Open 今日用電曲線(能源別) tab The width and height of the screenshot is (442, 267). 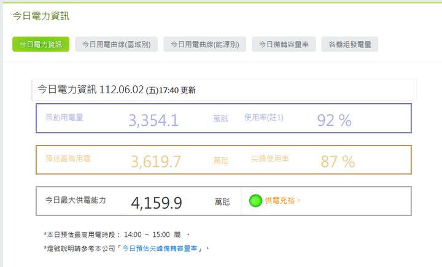click(205, 44)
